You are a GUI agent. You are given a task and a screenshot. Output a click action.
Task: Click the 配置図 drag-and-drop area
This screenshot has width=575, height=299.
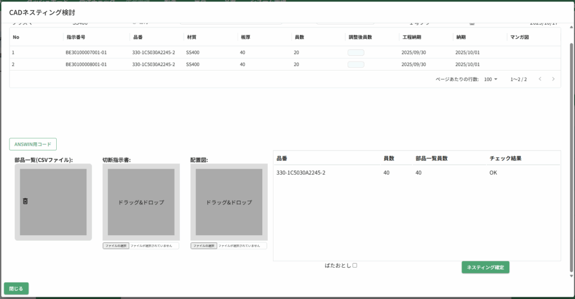click(229, 202)
